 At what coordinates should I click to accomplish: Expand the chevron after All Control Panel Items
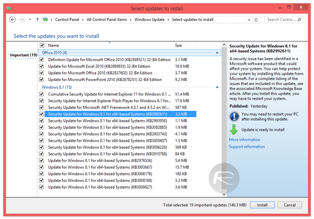130,19
